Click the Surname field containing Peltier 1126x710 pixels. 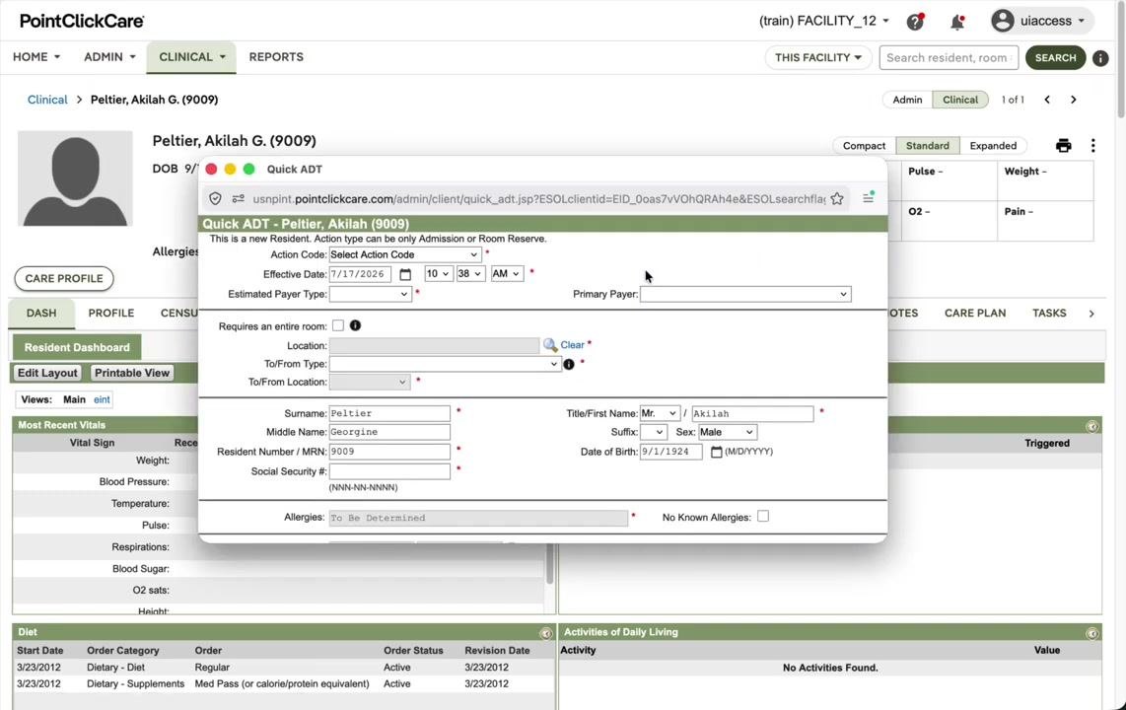tap(389, 413)
